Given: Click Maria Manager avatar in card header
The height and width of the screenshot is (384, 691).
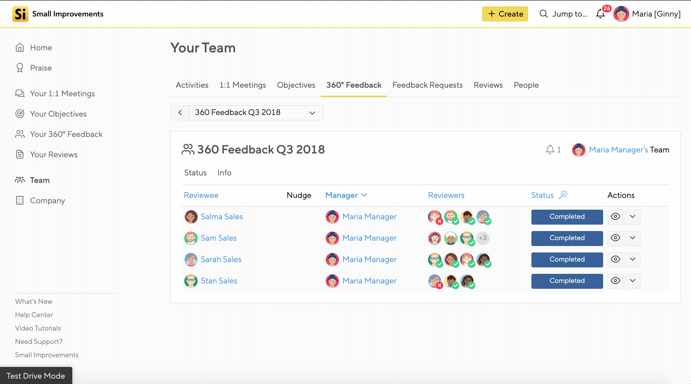Looking at the screenshot, I should pyautogui.click(x=579, y=150).
